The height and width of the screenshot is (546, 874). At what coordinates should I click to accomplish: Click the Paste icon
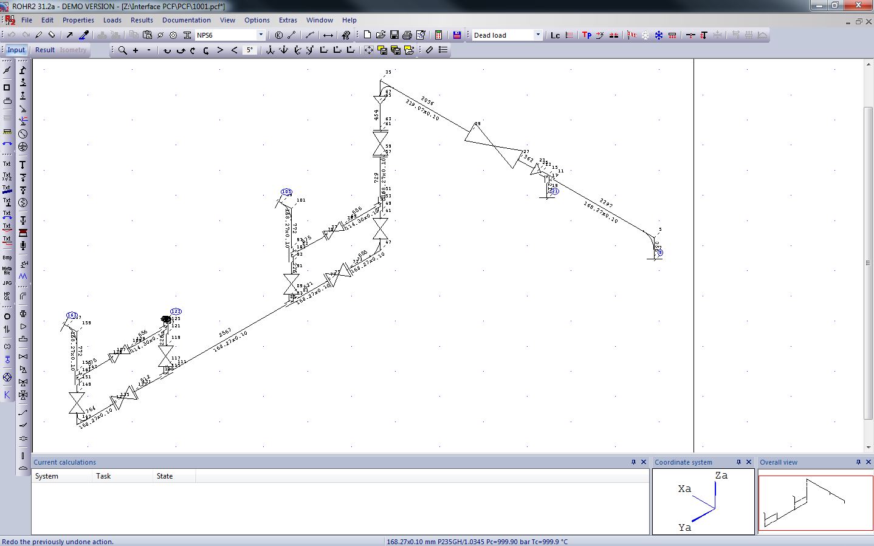point(148,35)
